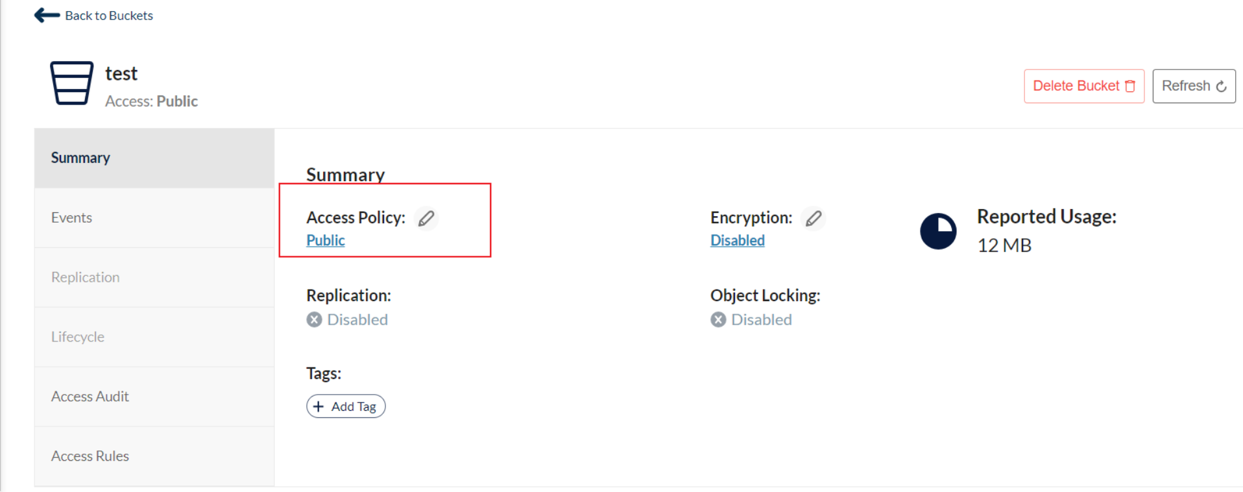Edit Access Policy with pencil icon
Screen dimensions: 1243x492
point(426,218)
